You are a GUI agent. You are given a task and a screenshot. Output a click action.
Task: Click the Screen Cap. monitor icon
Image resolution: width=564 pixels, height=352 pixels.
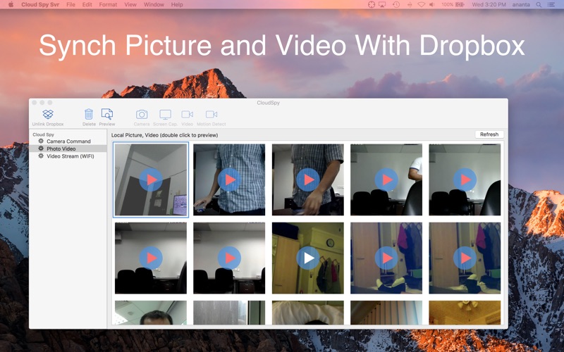click(x=165, y=115)
